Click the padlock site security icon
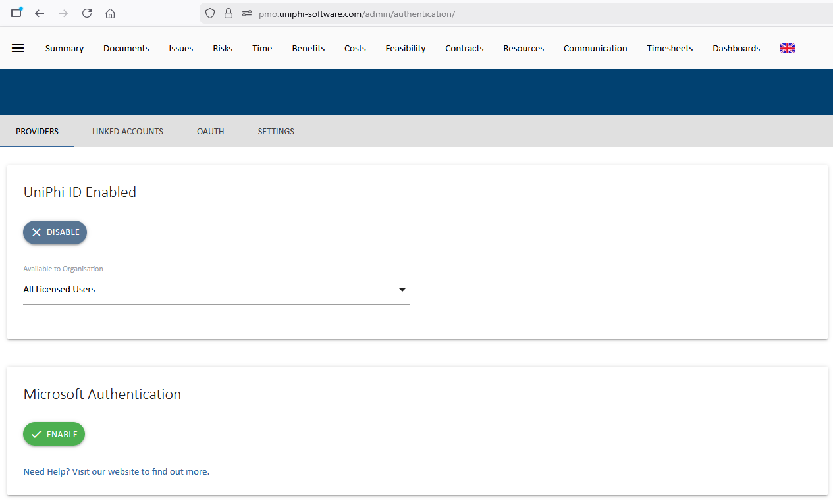 click(228, 13)
